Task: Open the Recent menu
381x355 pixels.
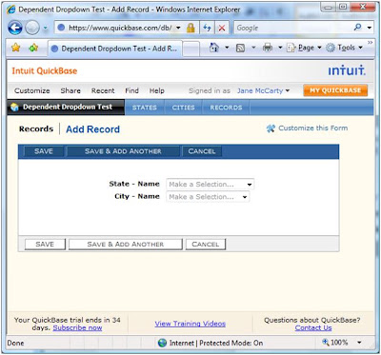Action: (x=103, y=90)
